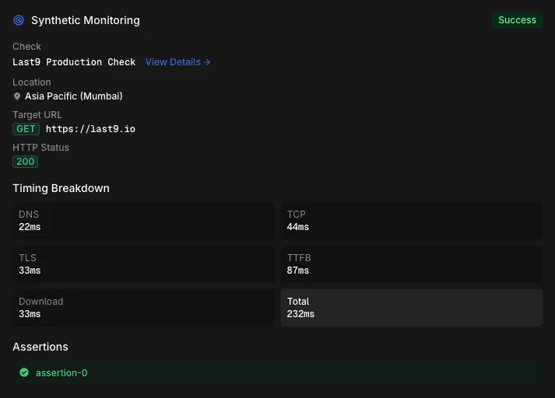
Task: Click the Location label
Action: (x=32, y=82)
